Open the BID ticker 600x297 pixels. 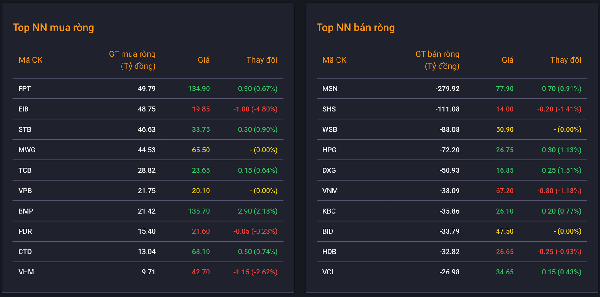tap(328, 231)
